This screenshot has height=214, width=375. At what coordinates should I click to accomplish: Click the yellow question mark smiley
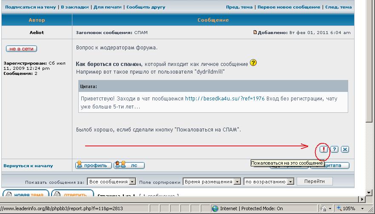253,63
